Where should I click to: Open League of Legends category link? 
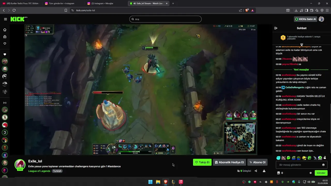pyautogui.click(x=39, y=171)
